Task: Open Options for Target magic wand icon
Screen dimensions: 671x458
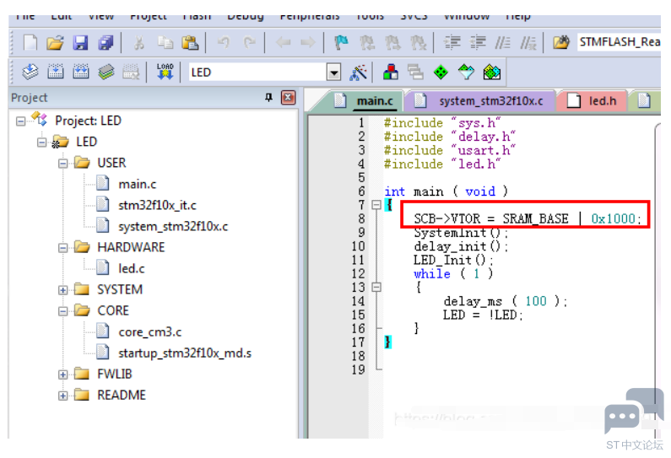Action: point(358,73)
